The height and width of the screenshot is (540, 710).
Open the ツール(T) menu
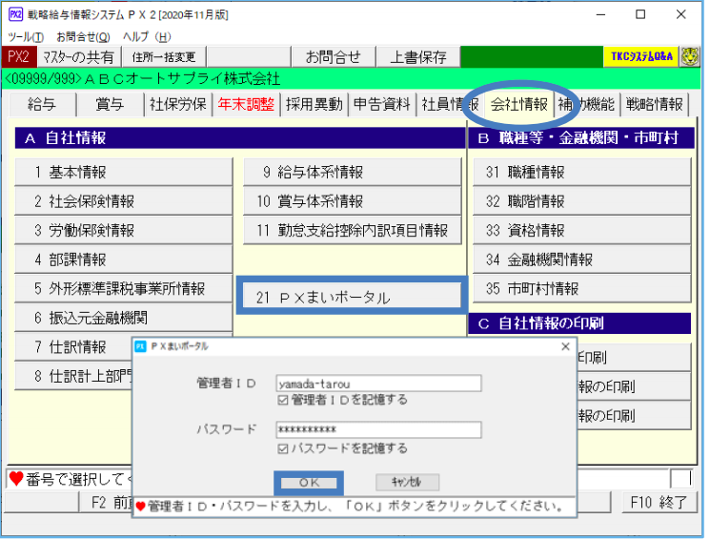coord(26,37)
